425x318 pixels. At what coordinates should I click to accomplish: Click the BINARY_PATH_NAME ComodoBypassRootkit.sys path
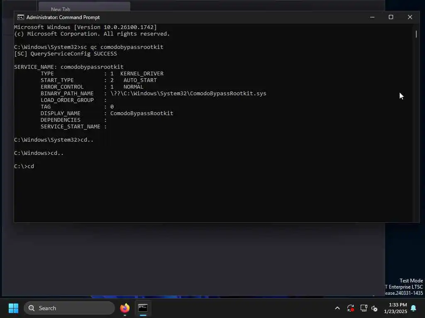click(188, 93)
